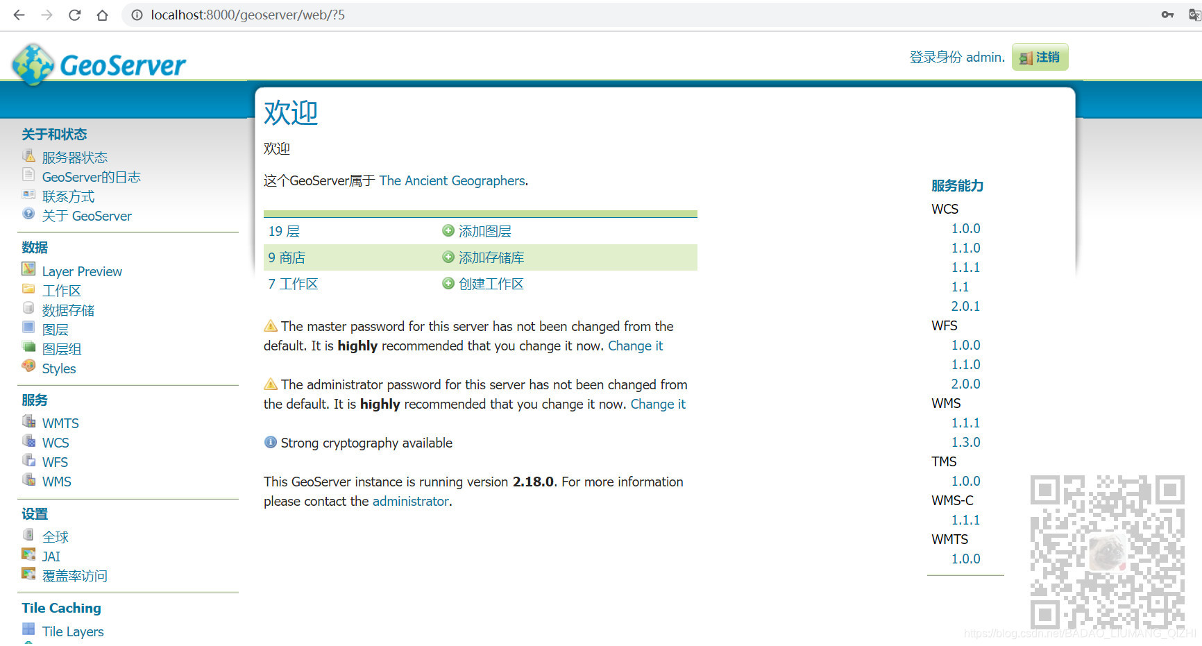Click the 添加图层 link text
Screen dimensions: 1202x646
tap(485, 231)
